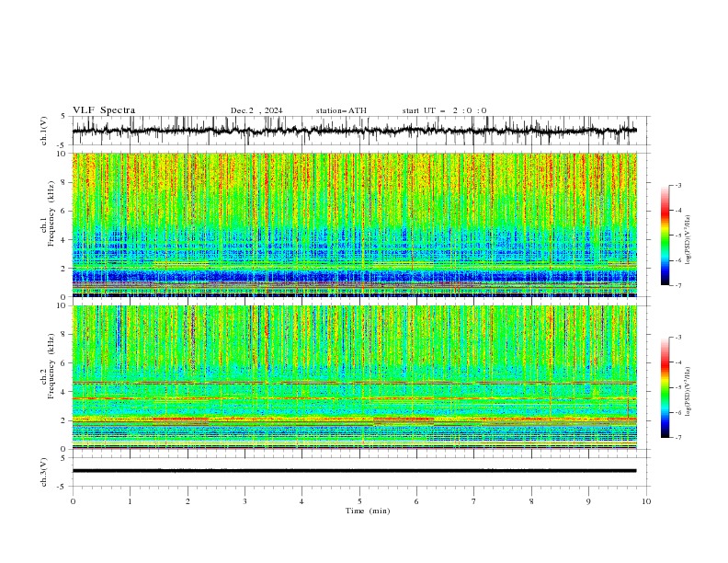Click the "ch.3(V)" axis label

44,473
